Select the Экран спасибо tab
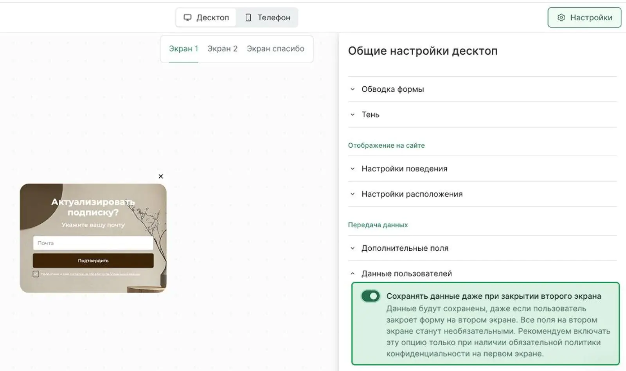626x371 pixels. point(275,49)
